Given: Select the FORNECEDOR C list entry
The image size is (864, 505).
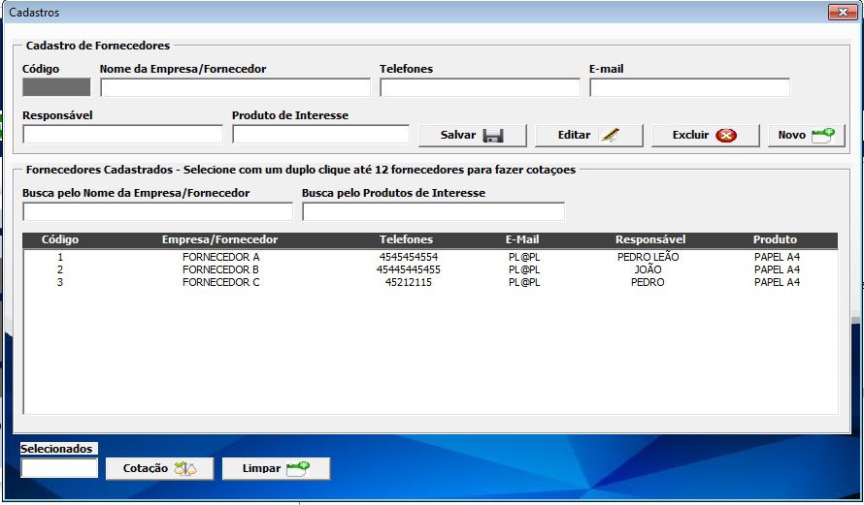Looking at the screenshot, I should pos(221,282).
